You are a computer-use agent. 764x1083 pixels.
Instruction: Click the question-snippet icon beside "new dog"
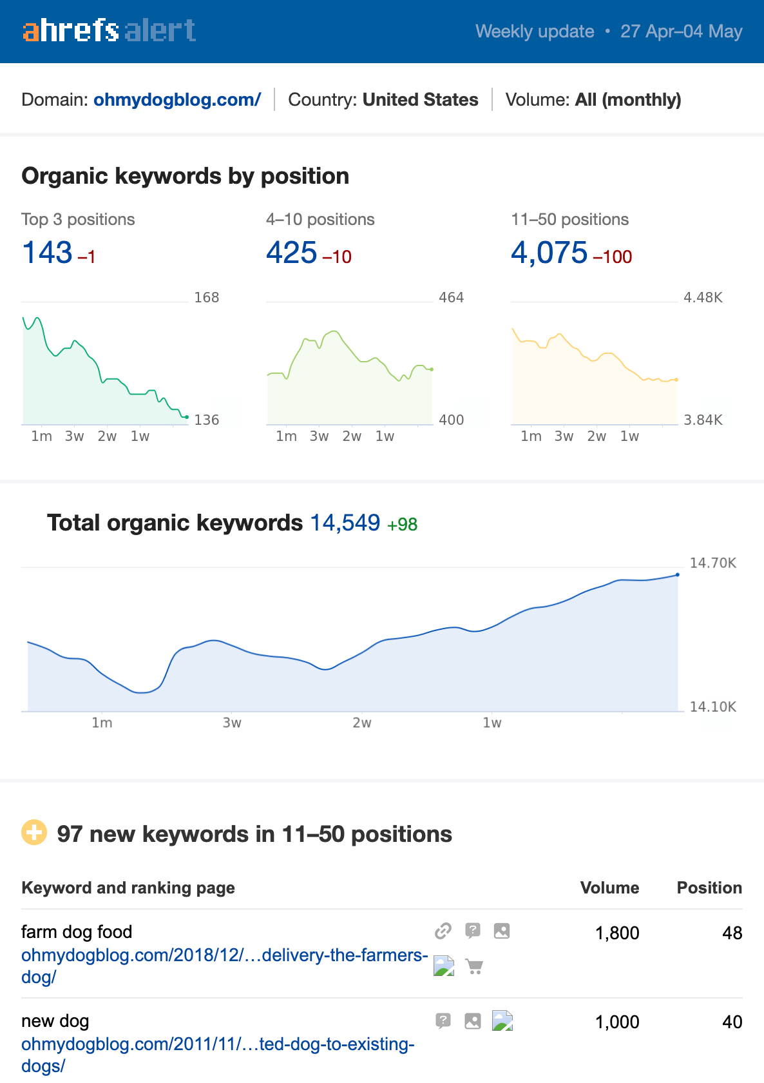point(443,1021)
